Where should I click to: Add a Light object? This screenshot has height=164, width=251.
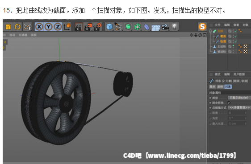174,26
